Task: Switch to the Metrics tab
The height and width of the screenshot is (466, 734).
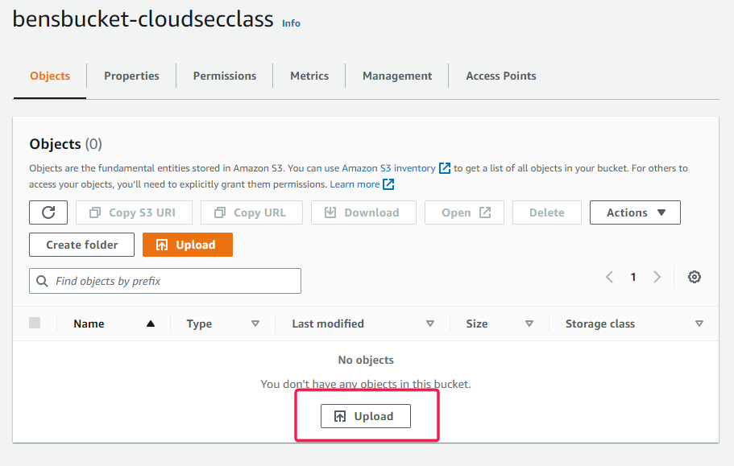Action: [x=309, y=76]
